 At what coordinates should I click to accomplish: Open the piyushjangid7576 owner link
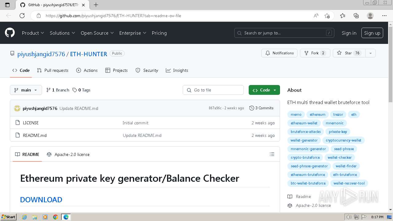(41, 54)
